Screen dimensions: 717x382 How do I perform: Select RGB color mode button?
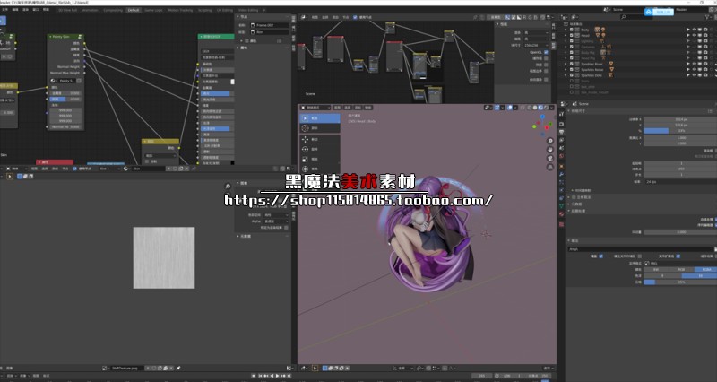(x=681, y=269)
